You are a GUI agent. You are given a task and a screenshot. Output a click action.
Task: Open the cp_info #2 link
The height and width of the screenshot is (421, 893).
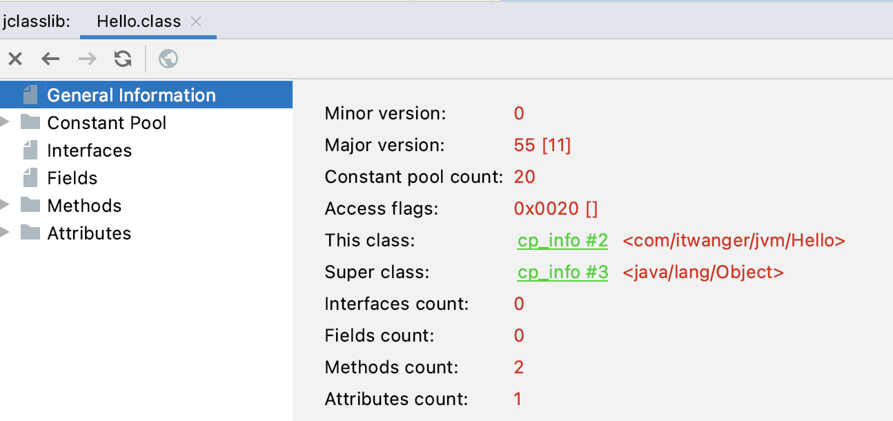562,241
